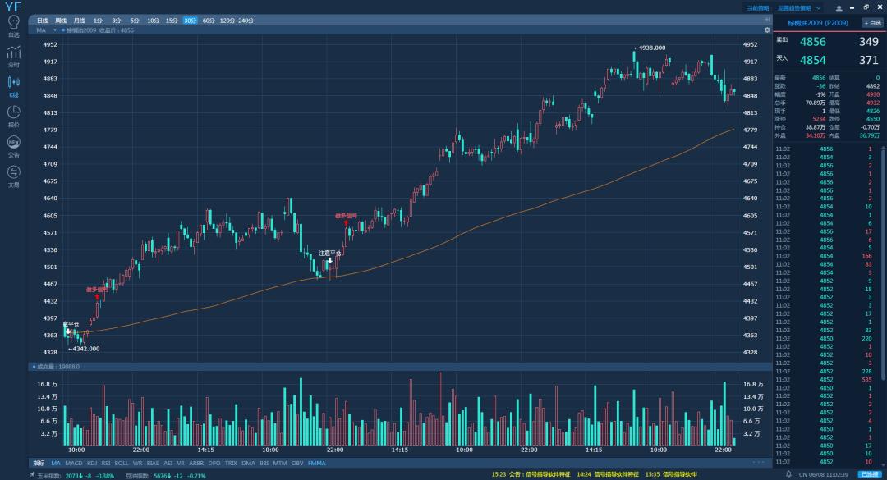
Task: Select the 120分 timeframe
Action: point(227,21)
